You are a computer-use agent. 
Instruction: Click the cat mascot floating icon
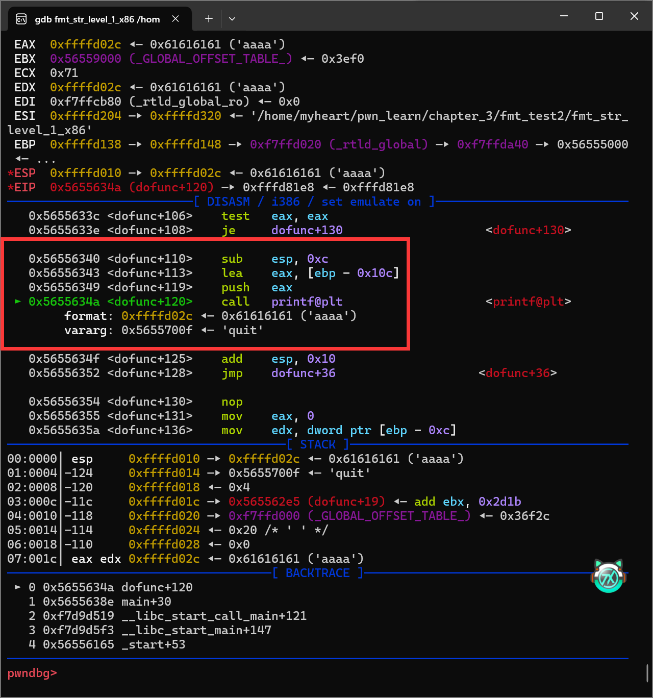608,576
